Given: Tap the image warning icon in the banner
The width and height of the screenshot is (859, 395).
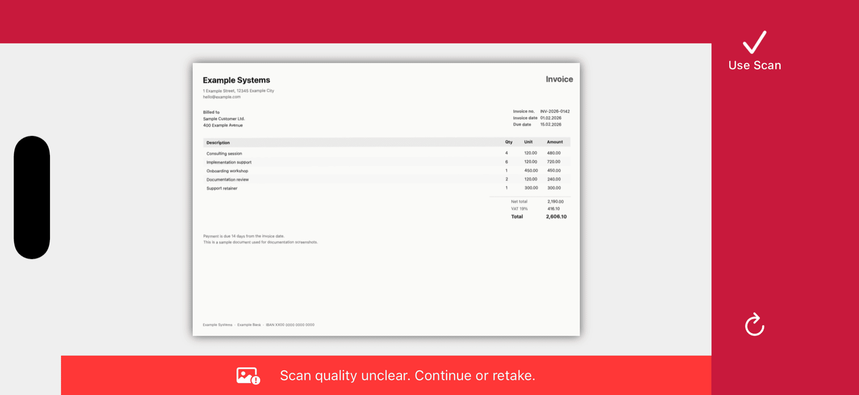Looking at the screenshot, I should (x=248, y=376).
